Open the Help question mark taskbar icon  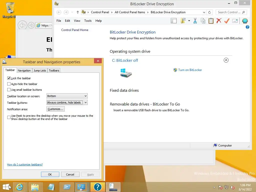(98, 187)
